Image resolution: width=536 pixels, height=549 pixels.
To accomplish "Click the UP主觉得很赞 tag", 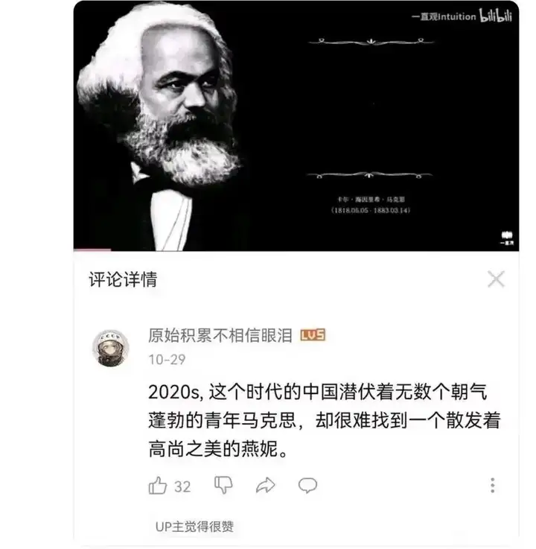I will tap(194, 527).
